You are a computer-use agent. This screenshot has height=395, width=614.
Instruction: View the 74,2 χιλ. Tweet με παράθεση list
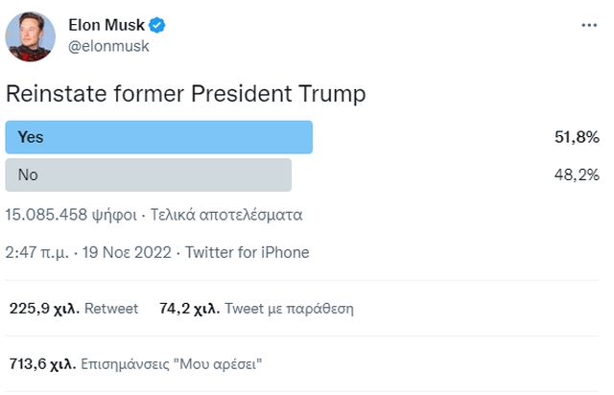tap(257, 309)
